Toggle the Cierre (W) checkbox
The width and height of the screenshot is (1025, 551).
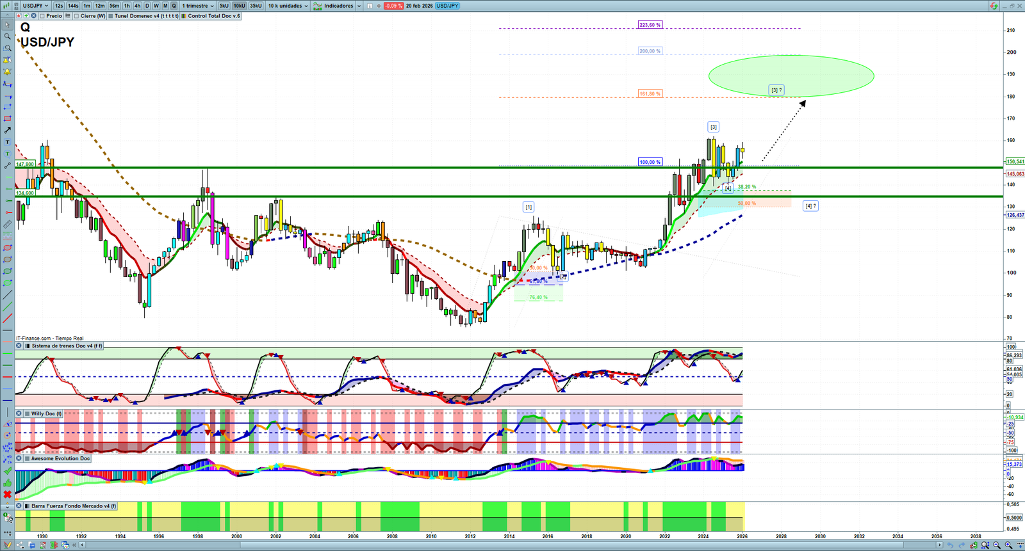[x=76, y=16]
